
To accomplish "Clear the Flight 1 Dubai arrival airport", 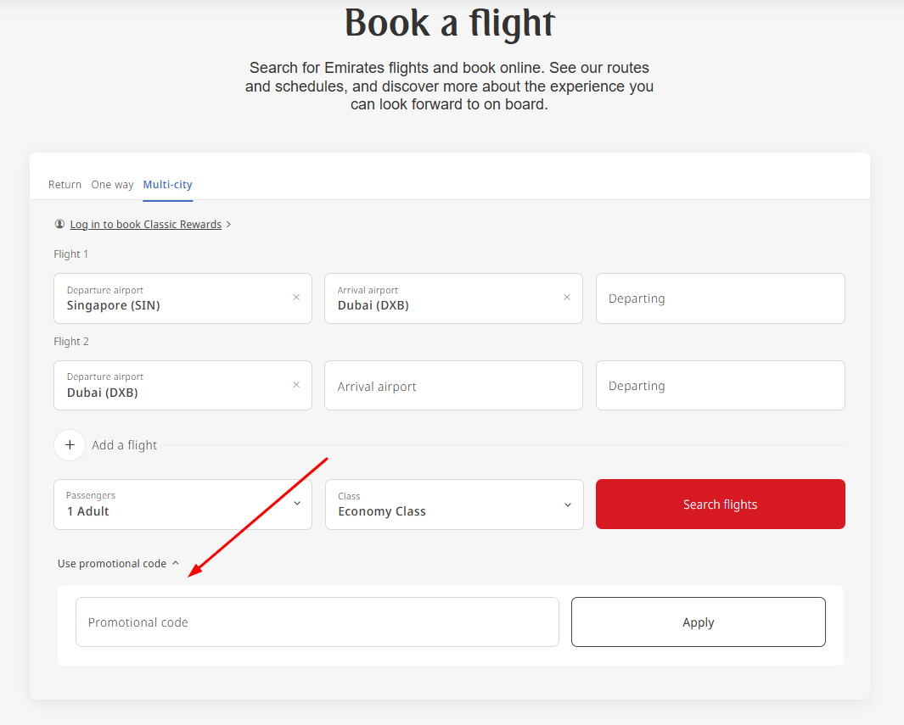I will coord(567,298).
